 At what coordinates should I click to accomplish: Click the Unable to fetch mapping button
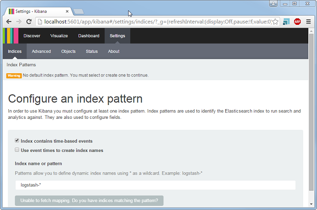point(89,200)
